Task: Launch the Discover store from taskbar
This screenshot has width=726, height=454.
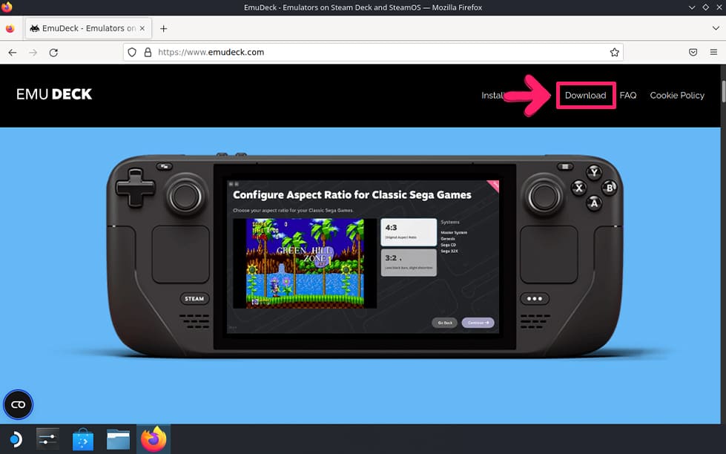Action: (83, 439)
